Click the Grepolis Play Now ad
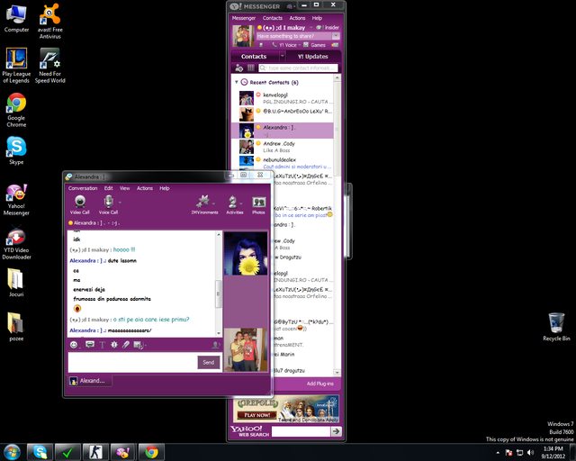This screenshot has height=461, width=576. click(x=286, y=409)
